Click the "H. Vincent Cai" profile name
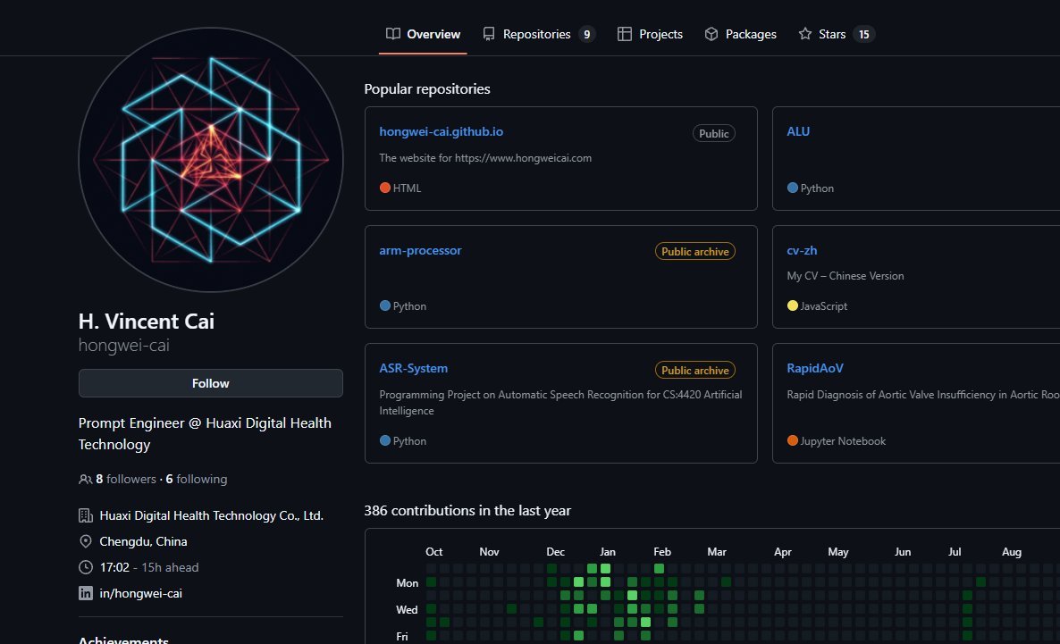The width and height of the screenshot is (1060, 644). 146,321
